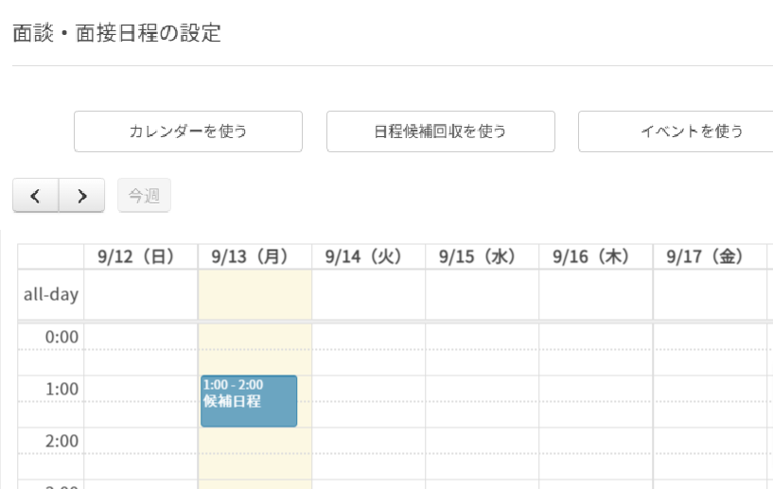
Task: Click the 9/17（金）column header
Action: [709, 256]
